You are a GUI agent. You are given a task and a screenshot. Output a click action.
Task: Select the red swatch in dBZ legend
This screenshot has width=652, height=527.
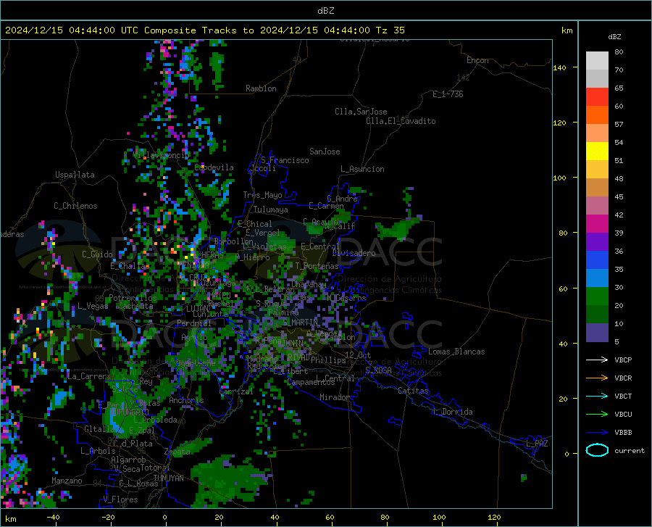click(x=597, y=97)
